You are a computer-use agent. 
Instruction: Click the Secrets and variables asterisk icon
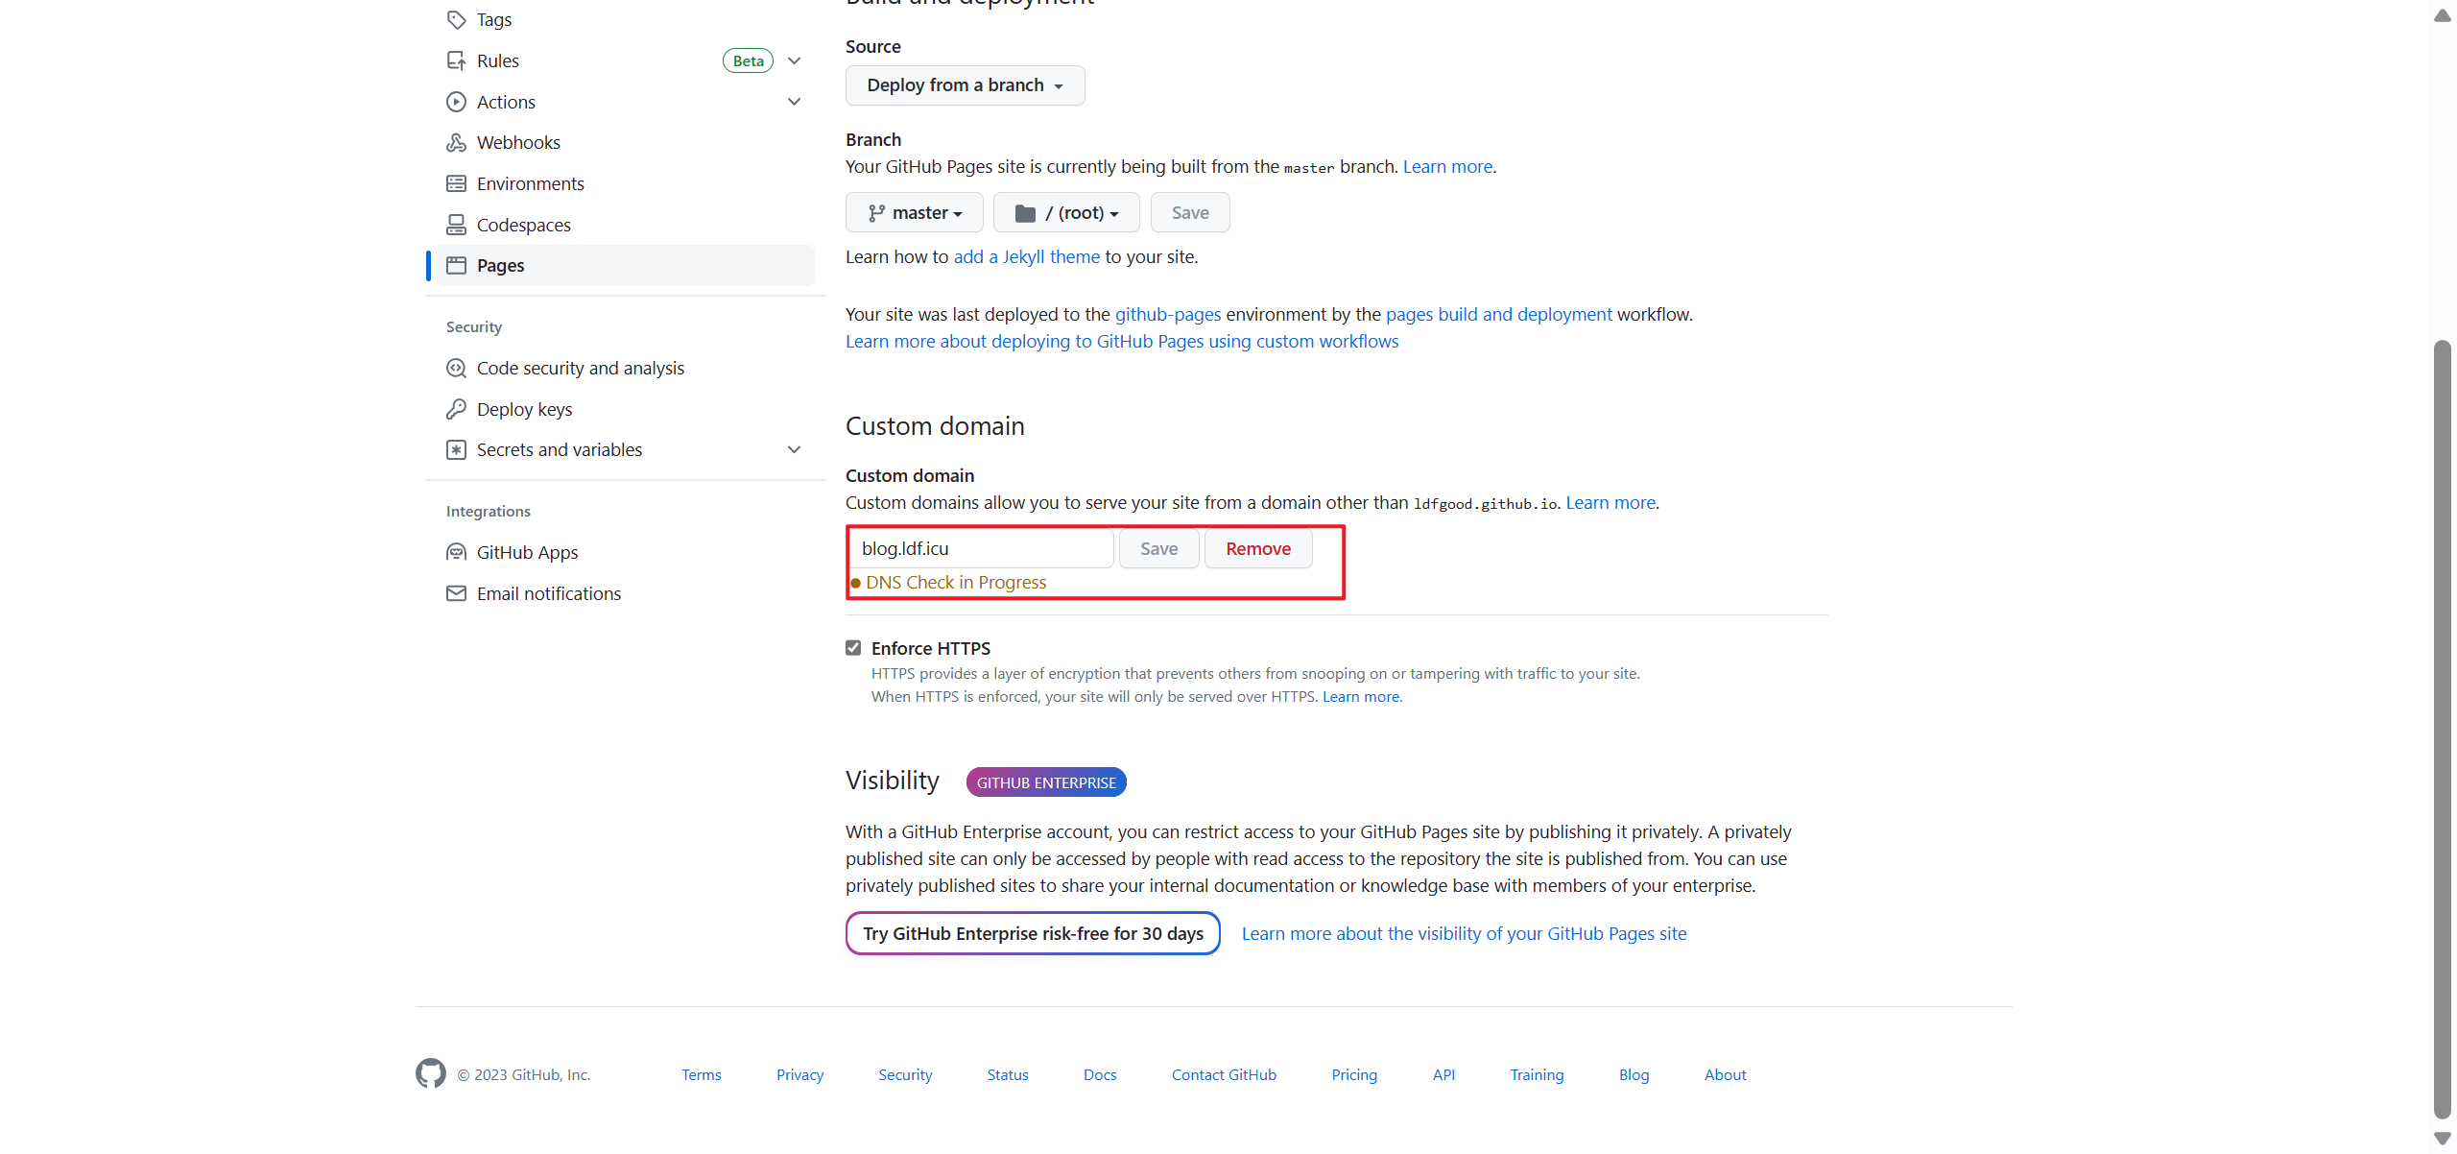point(456,449)
